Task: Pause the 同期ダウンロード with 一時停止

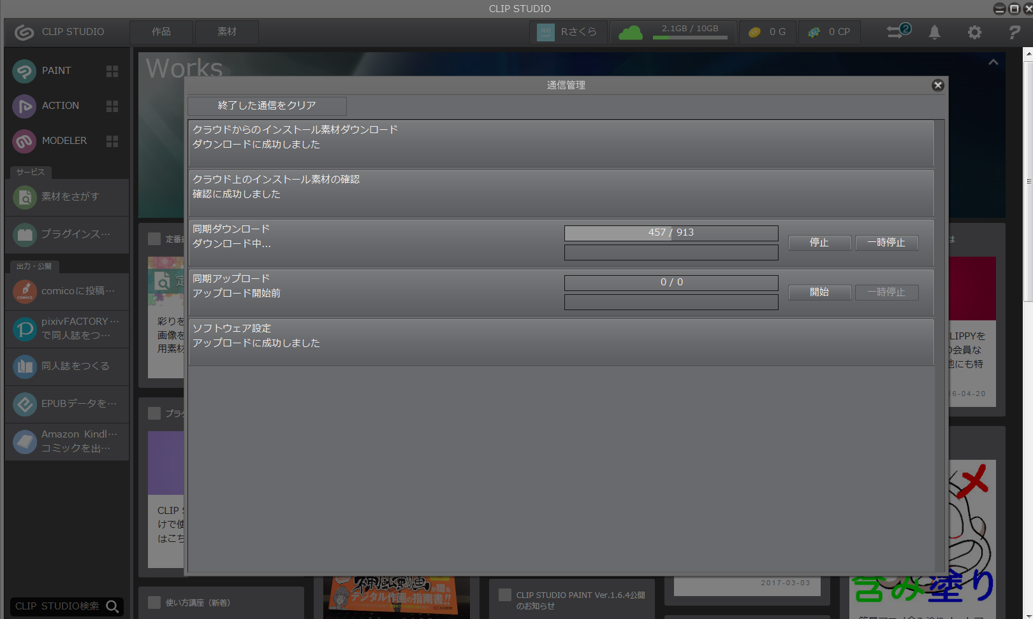Action: pyautogui.click(x=886, y=243)
